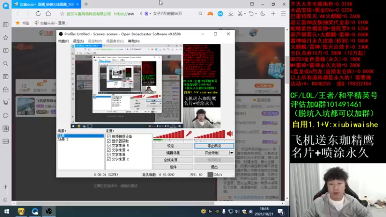Image resolution: width=386 pixels, height=217 pixels.
Task: Go to the browser home page
Action: (48, 14)
